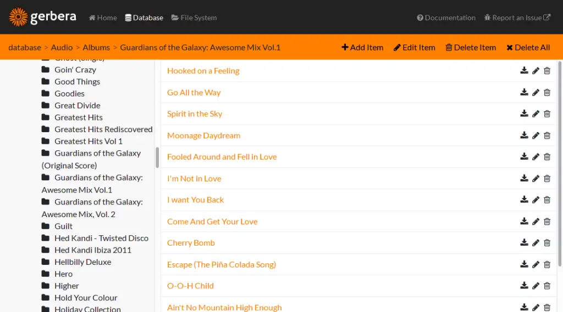Image resolution: width=563 pixels, height=312 pixels.
Task: Download Fooled Around and Fell in Love
Action: 524,156
